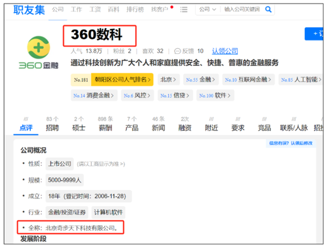Switch to the 联系/人脉 tab
Screen dimensions: 326x246
[294, 124]
